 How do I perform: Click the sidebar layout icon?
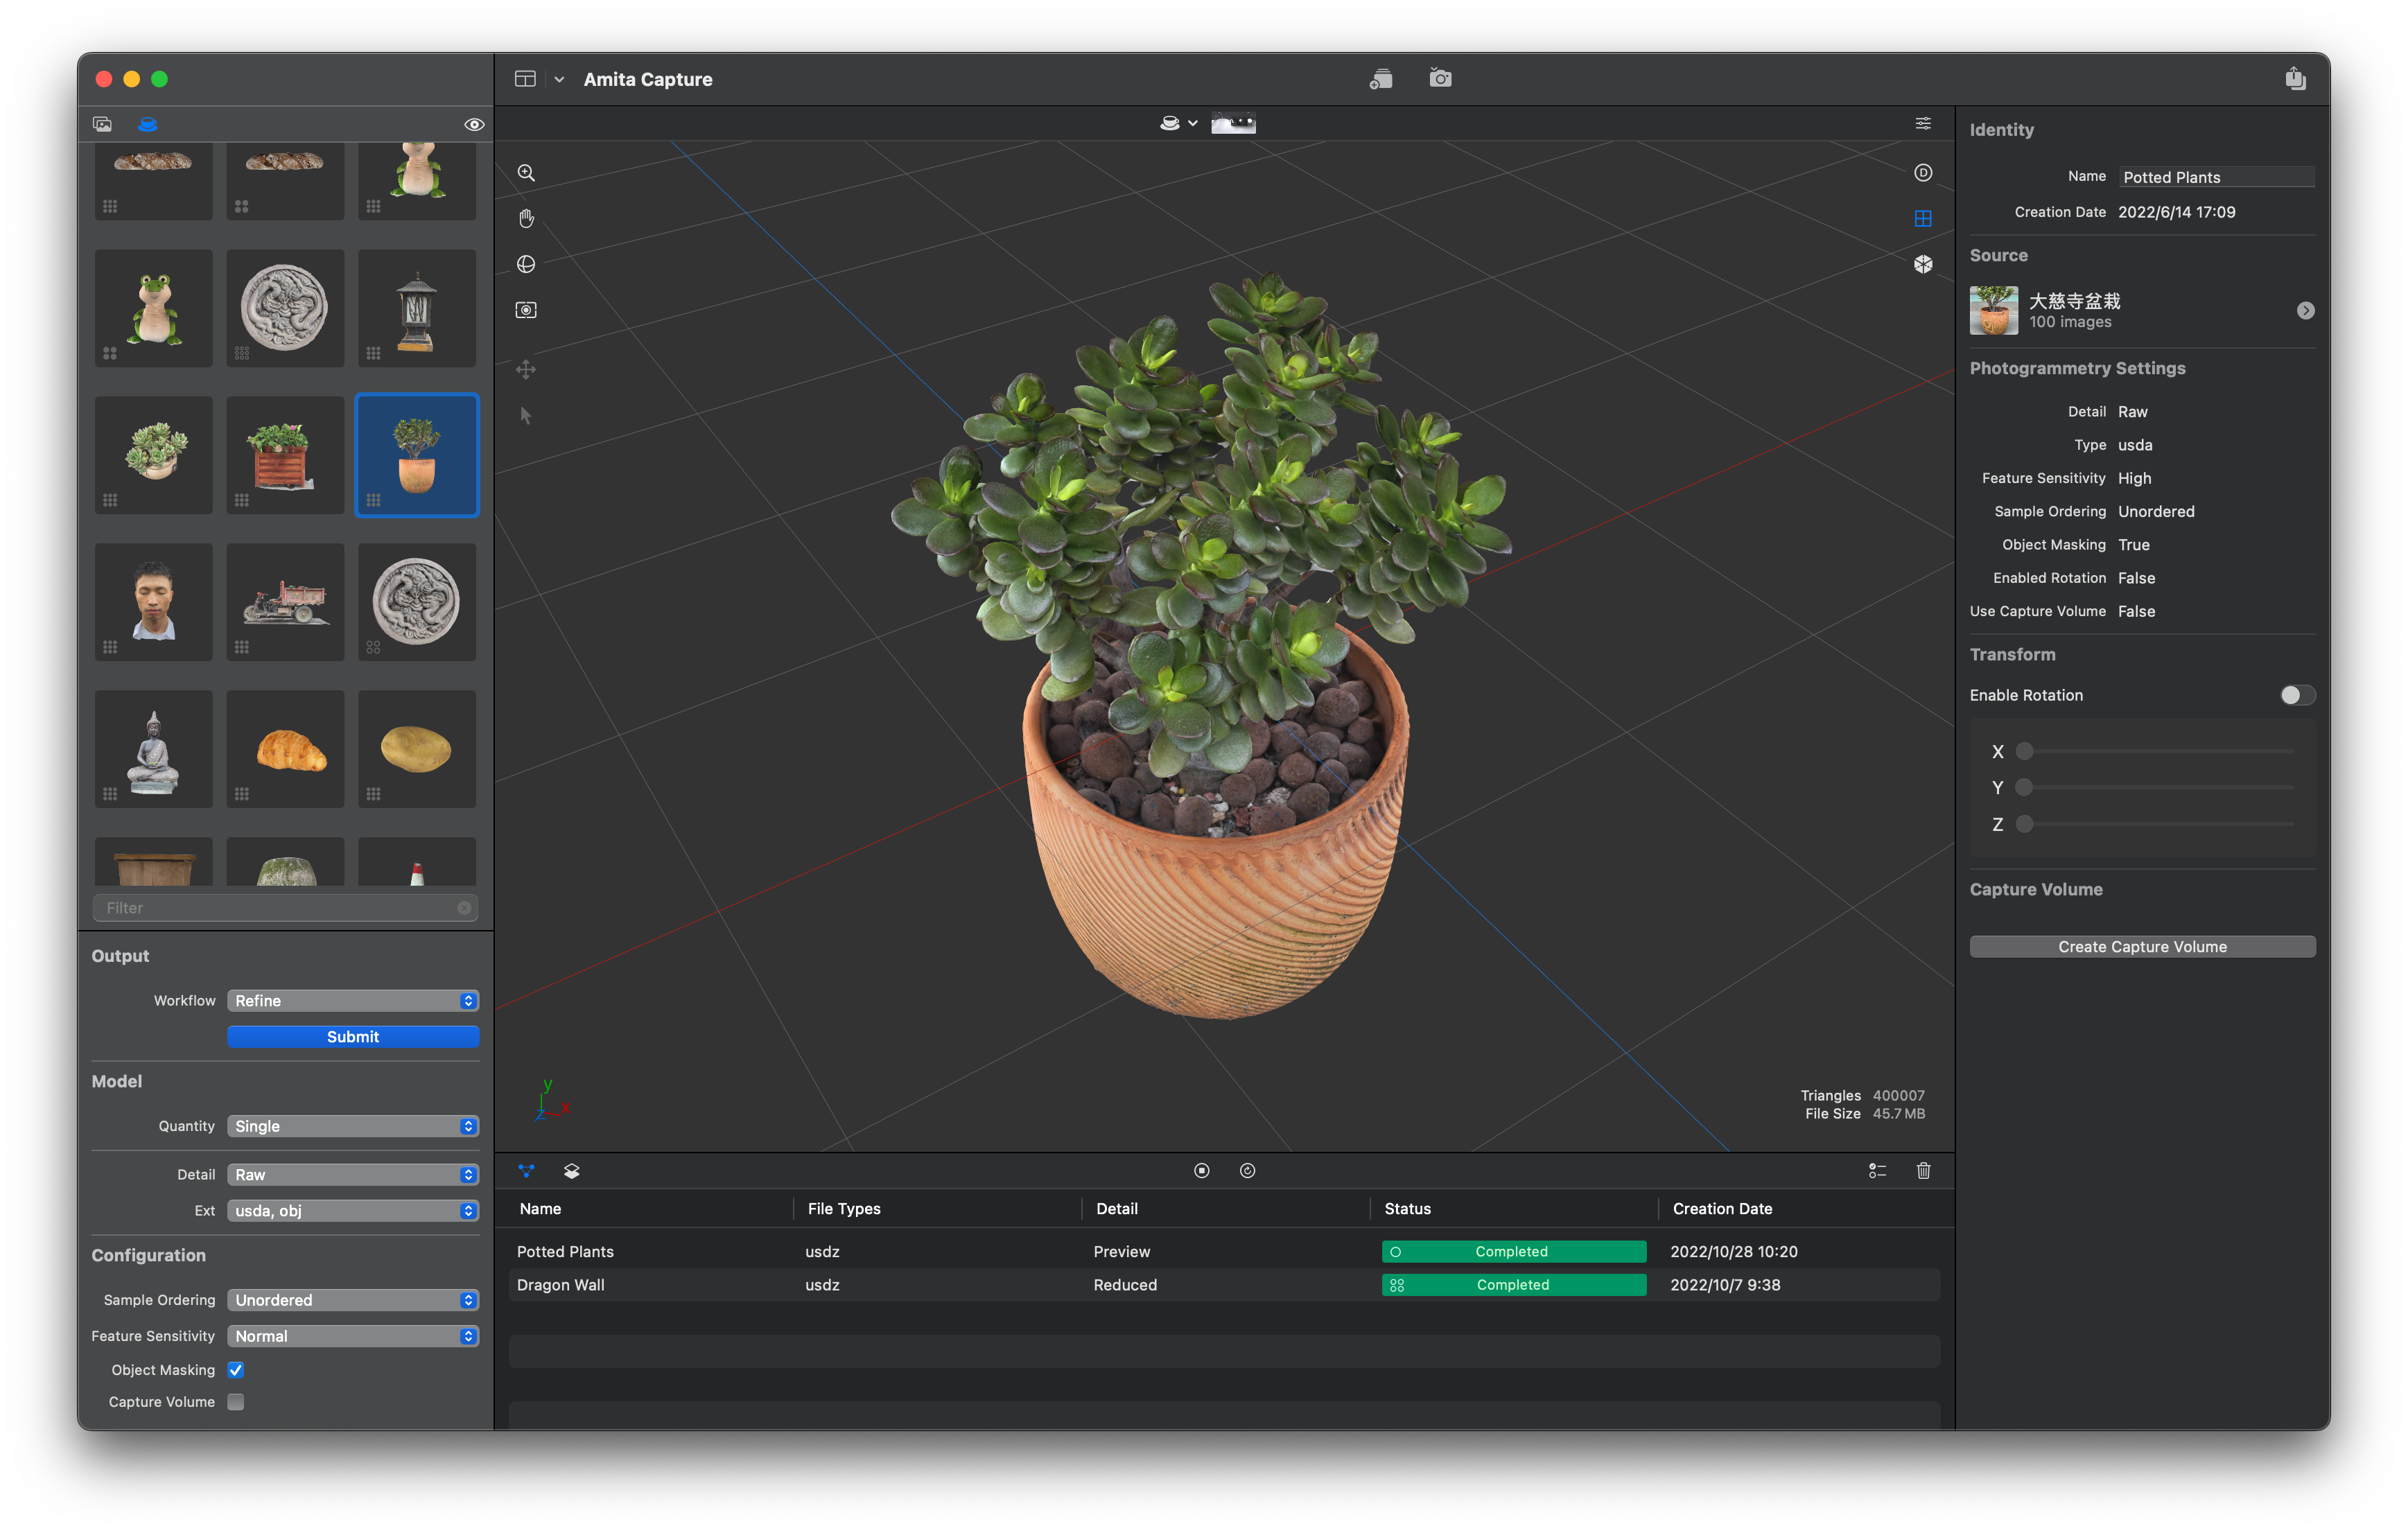525,79
